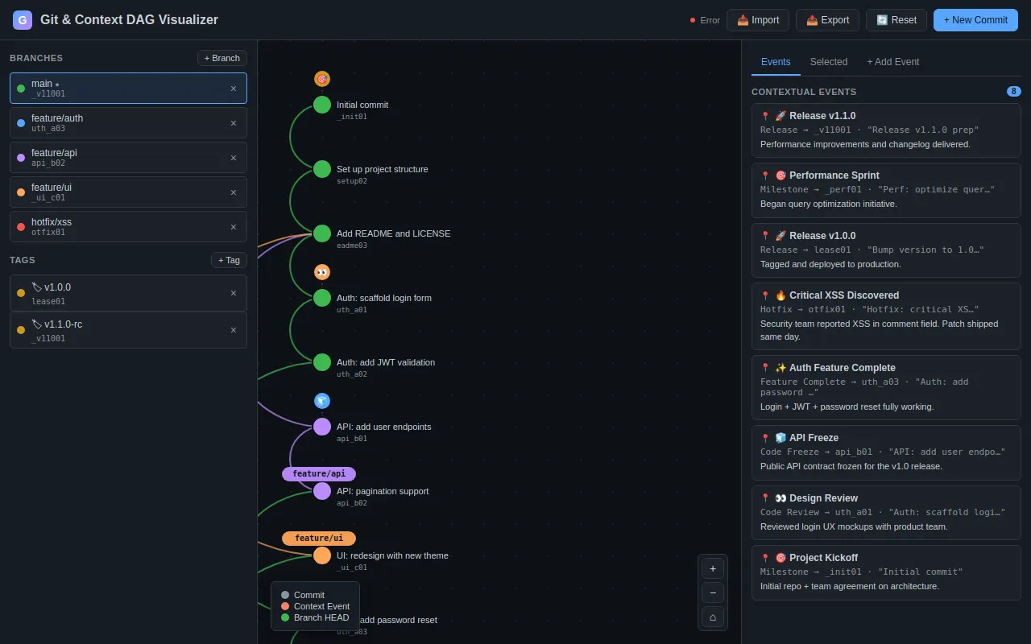1031x644 pixels.
Task: Select the Auth: add JWT validation node
Action: click(322, 362)
